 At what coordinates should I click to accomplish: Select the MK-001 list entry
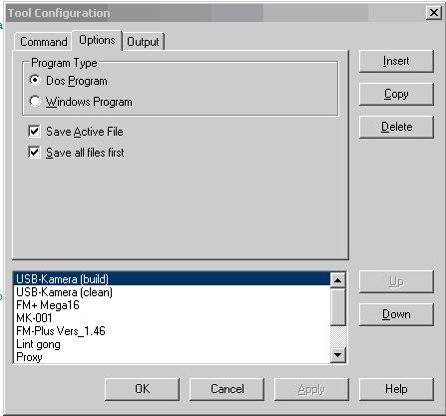pyautogui.click(x=172, y=318)
